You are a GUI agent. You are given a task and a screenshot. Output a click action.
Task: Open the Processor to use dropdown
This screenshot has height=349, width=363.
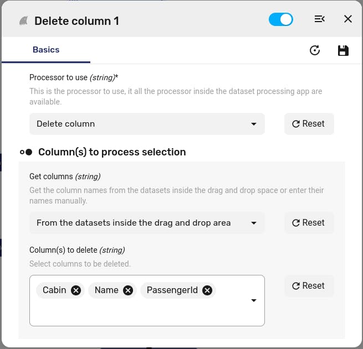click(147, 124)
